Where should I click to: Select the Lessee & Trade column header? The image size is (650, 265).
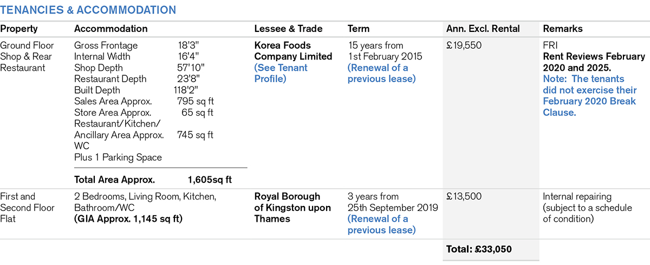pos(288,29)
